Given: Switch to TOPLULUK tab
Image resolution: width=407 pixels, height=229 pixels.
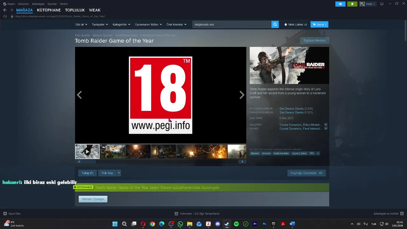Looking at the screenshot, I should click(75, 10).
